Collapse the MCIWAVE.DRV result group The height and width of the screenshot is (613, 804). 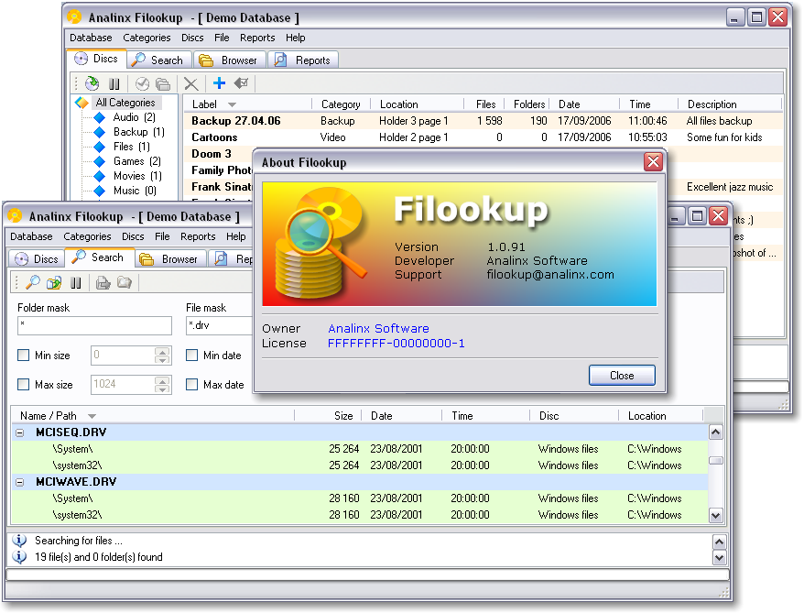tap(20, 482)
